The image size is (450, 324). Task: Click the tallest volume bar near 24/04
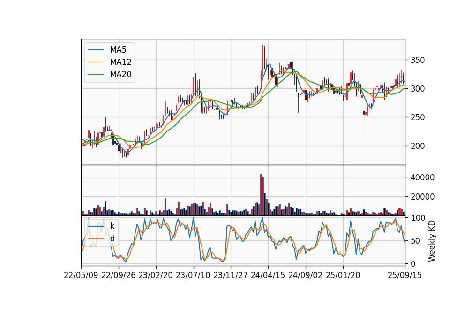(x=261, y=194)
